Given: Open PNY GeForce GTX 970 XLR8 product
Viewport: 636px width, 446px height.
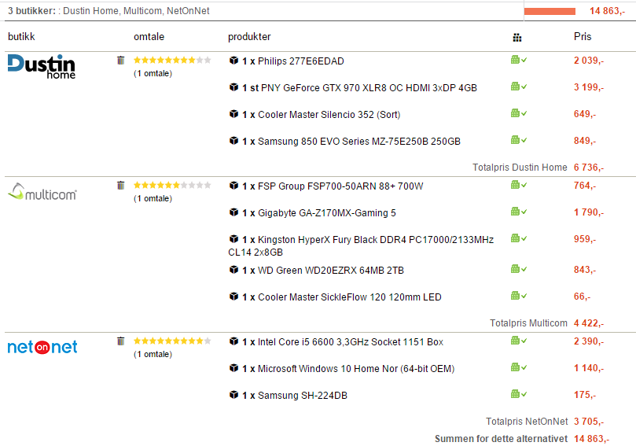Looking at the screenshot, I should coord(369,88).
